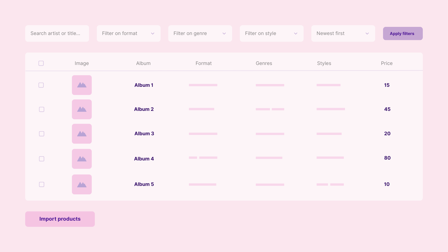The width and height of the screenshot is (448, 252).
Task: Toggle the select-all checkbox in table header
Action: tap(41, 63)
